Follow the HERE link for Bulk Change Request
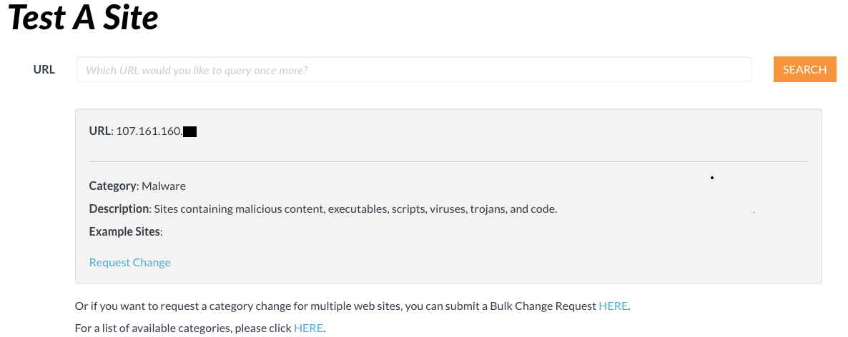Screen dimensions: 848x337 tap(613, 306)
